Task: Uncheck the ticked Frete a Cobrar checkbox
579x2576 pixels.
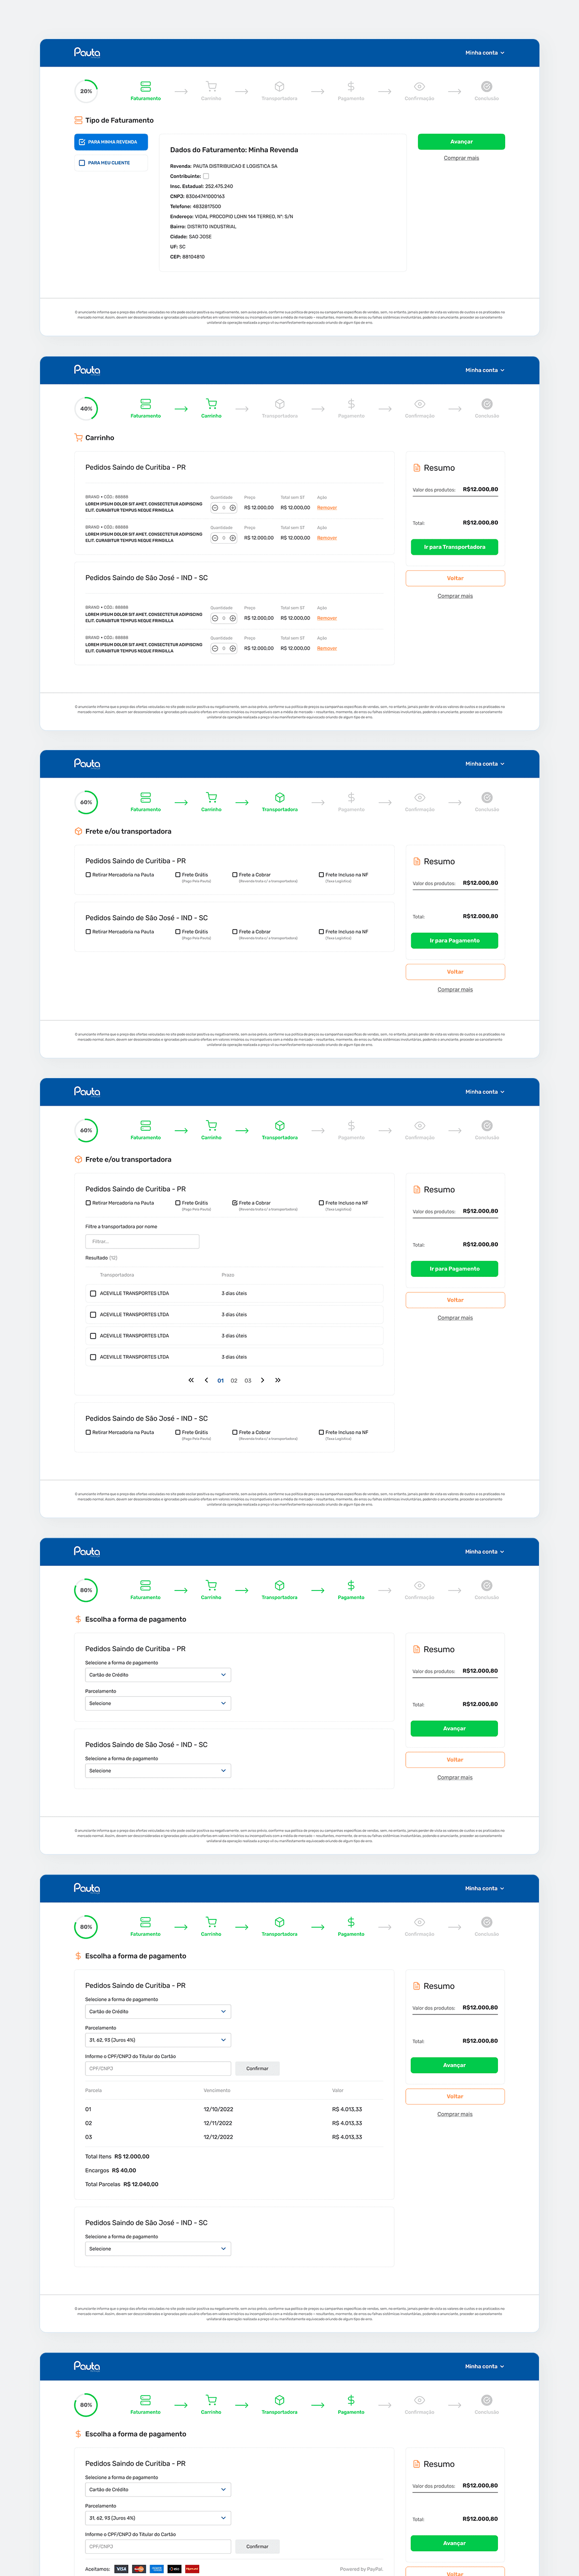Action: pos(235,1203)
